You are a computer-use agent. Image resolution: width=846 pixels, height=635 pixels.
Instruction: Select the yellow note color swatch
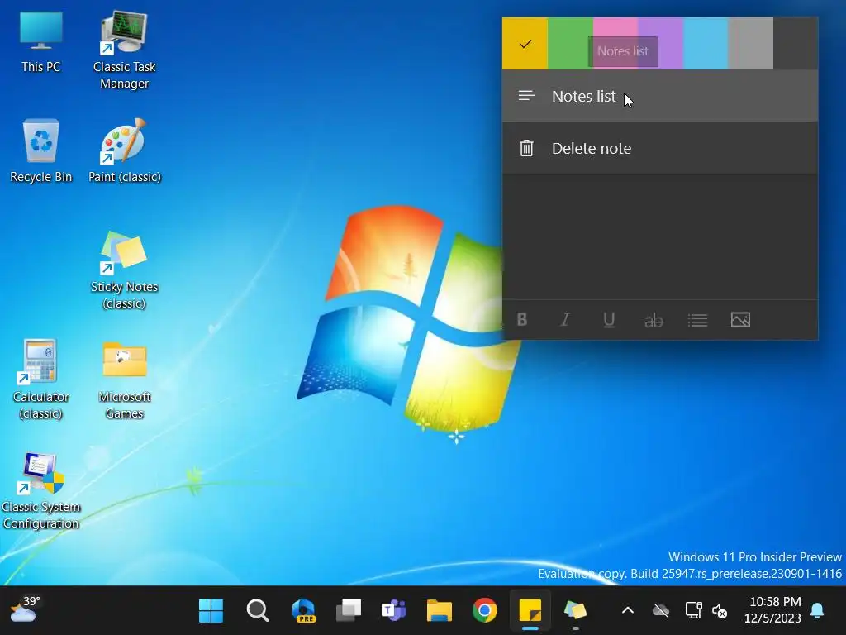pyautogui.click(x=525, y=43)
